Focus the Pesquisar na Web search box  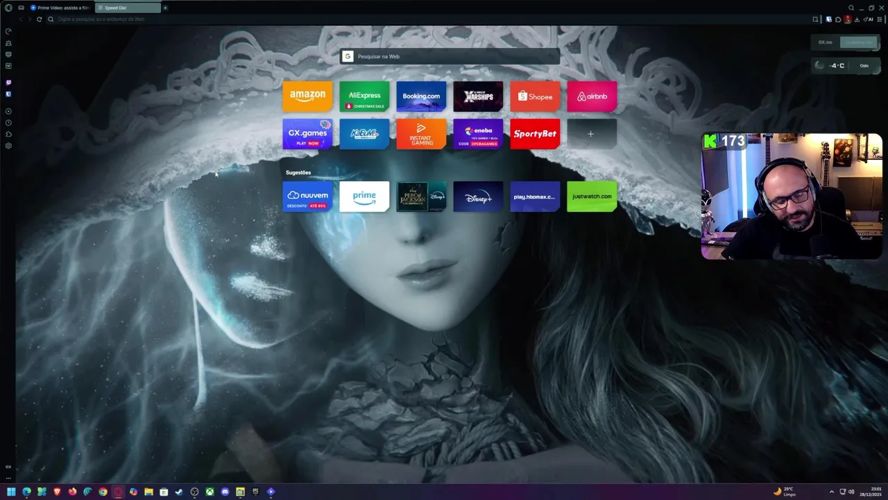tap(450, 56)
